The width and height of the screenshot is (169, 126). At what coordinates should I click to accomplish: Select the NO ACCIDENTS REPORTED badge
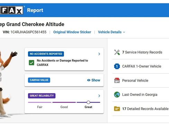46,54
